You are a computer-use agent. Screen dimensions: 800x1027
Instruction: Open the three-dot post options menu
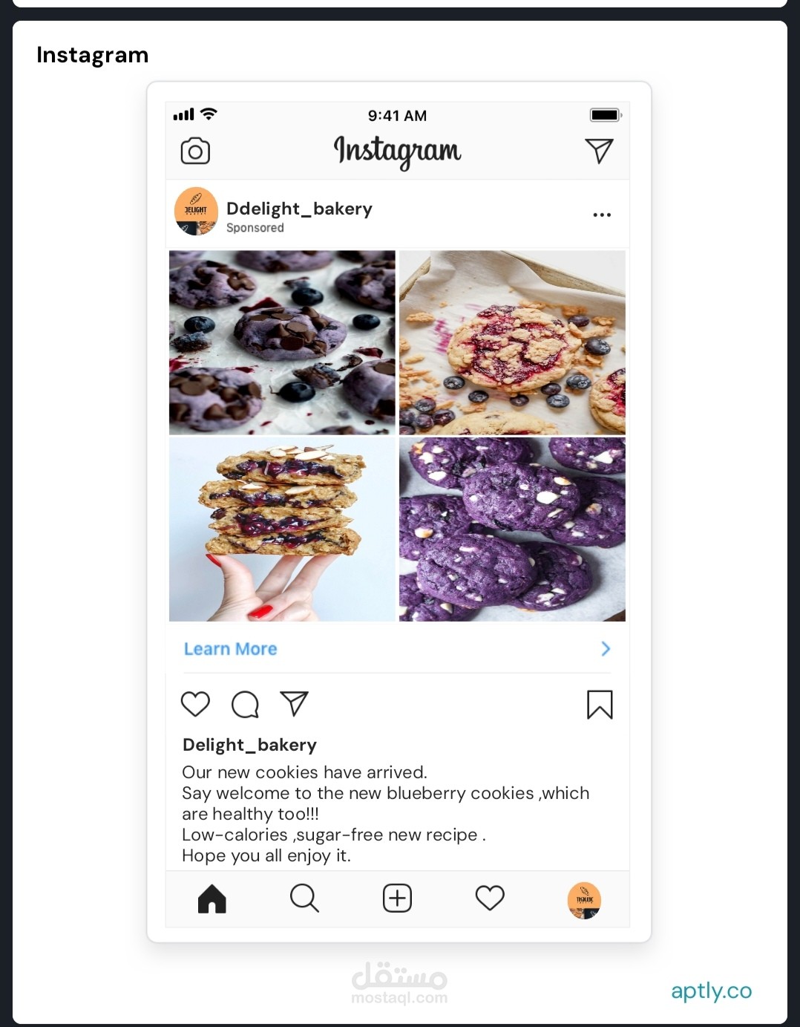[x=602, y=215]
